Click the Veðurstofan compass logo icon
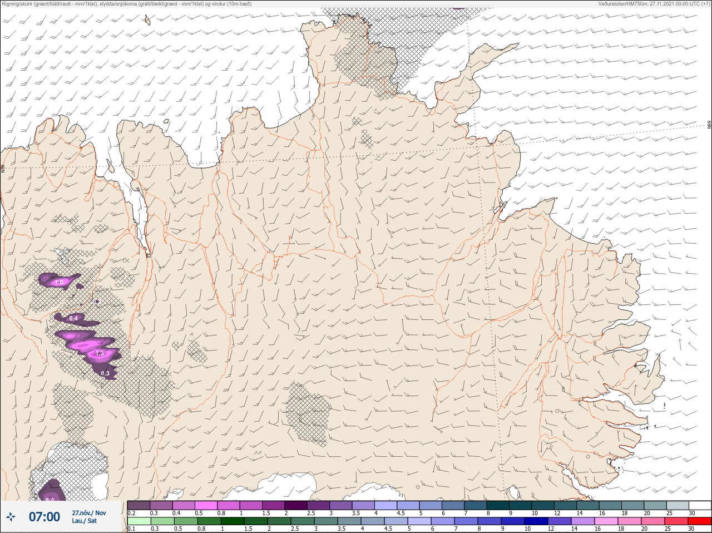The height and width of the screenshot is (533, 712). (x=11, y=517)
